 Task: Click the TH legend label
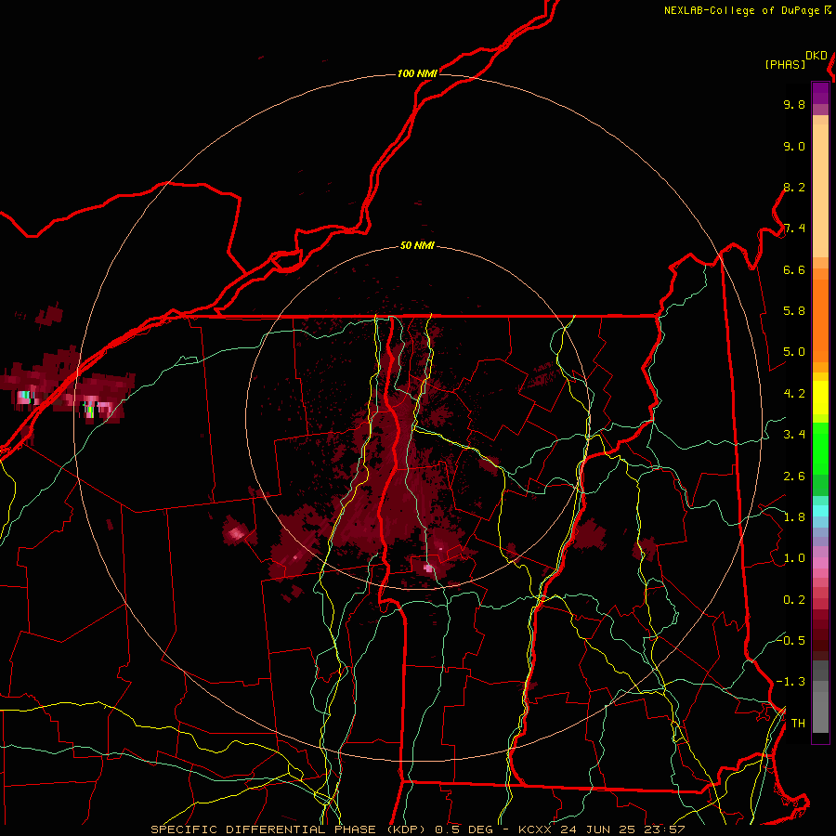pyautogui.click(x=798, y=724)
